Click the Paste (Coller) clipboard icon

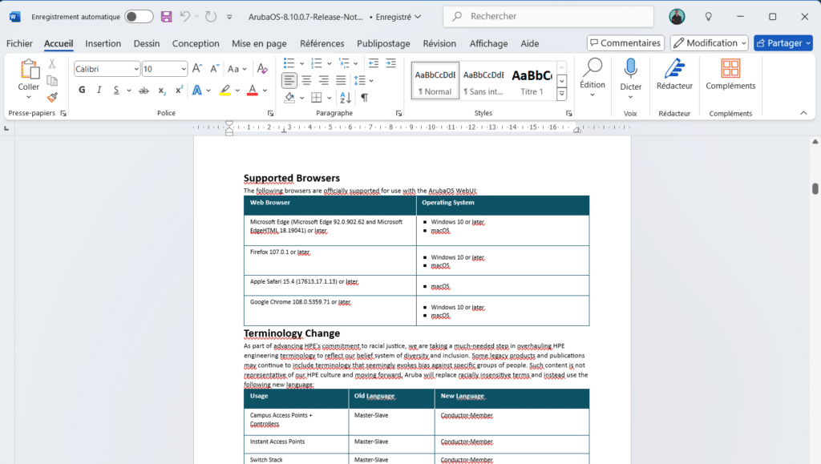pos(29,70)
